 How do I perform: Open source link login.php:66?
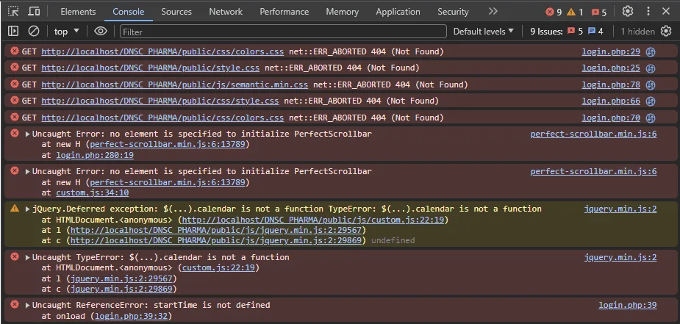coord(611,101)
